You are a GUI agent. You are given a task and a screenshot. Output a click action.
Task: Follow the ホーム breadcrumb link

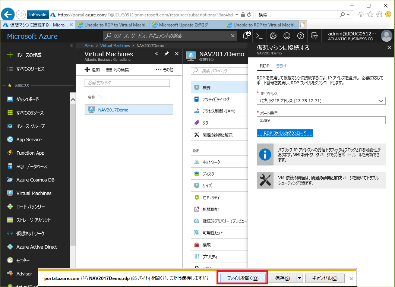tap(89, 45)
